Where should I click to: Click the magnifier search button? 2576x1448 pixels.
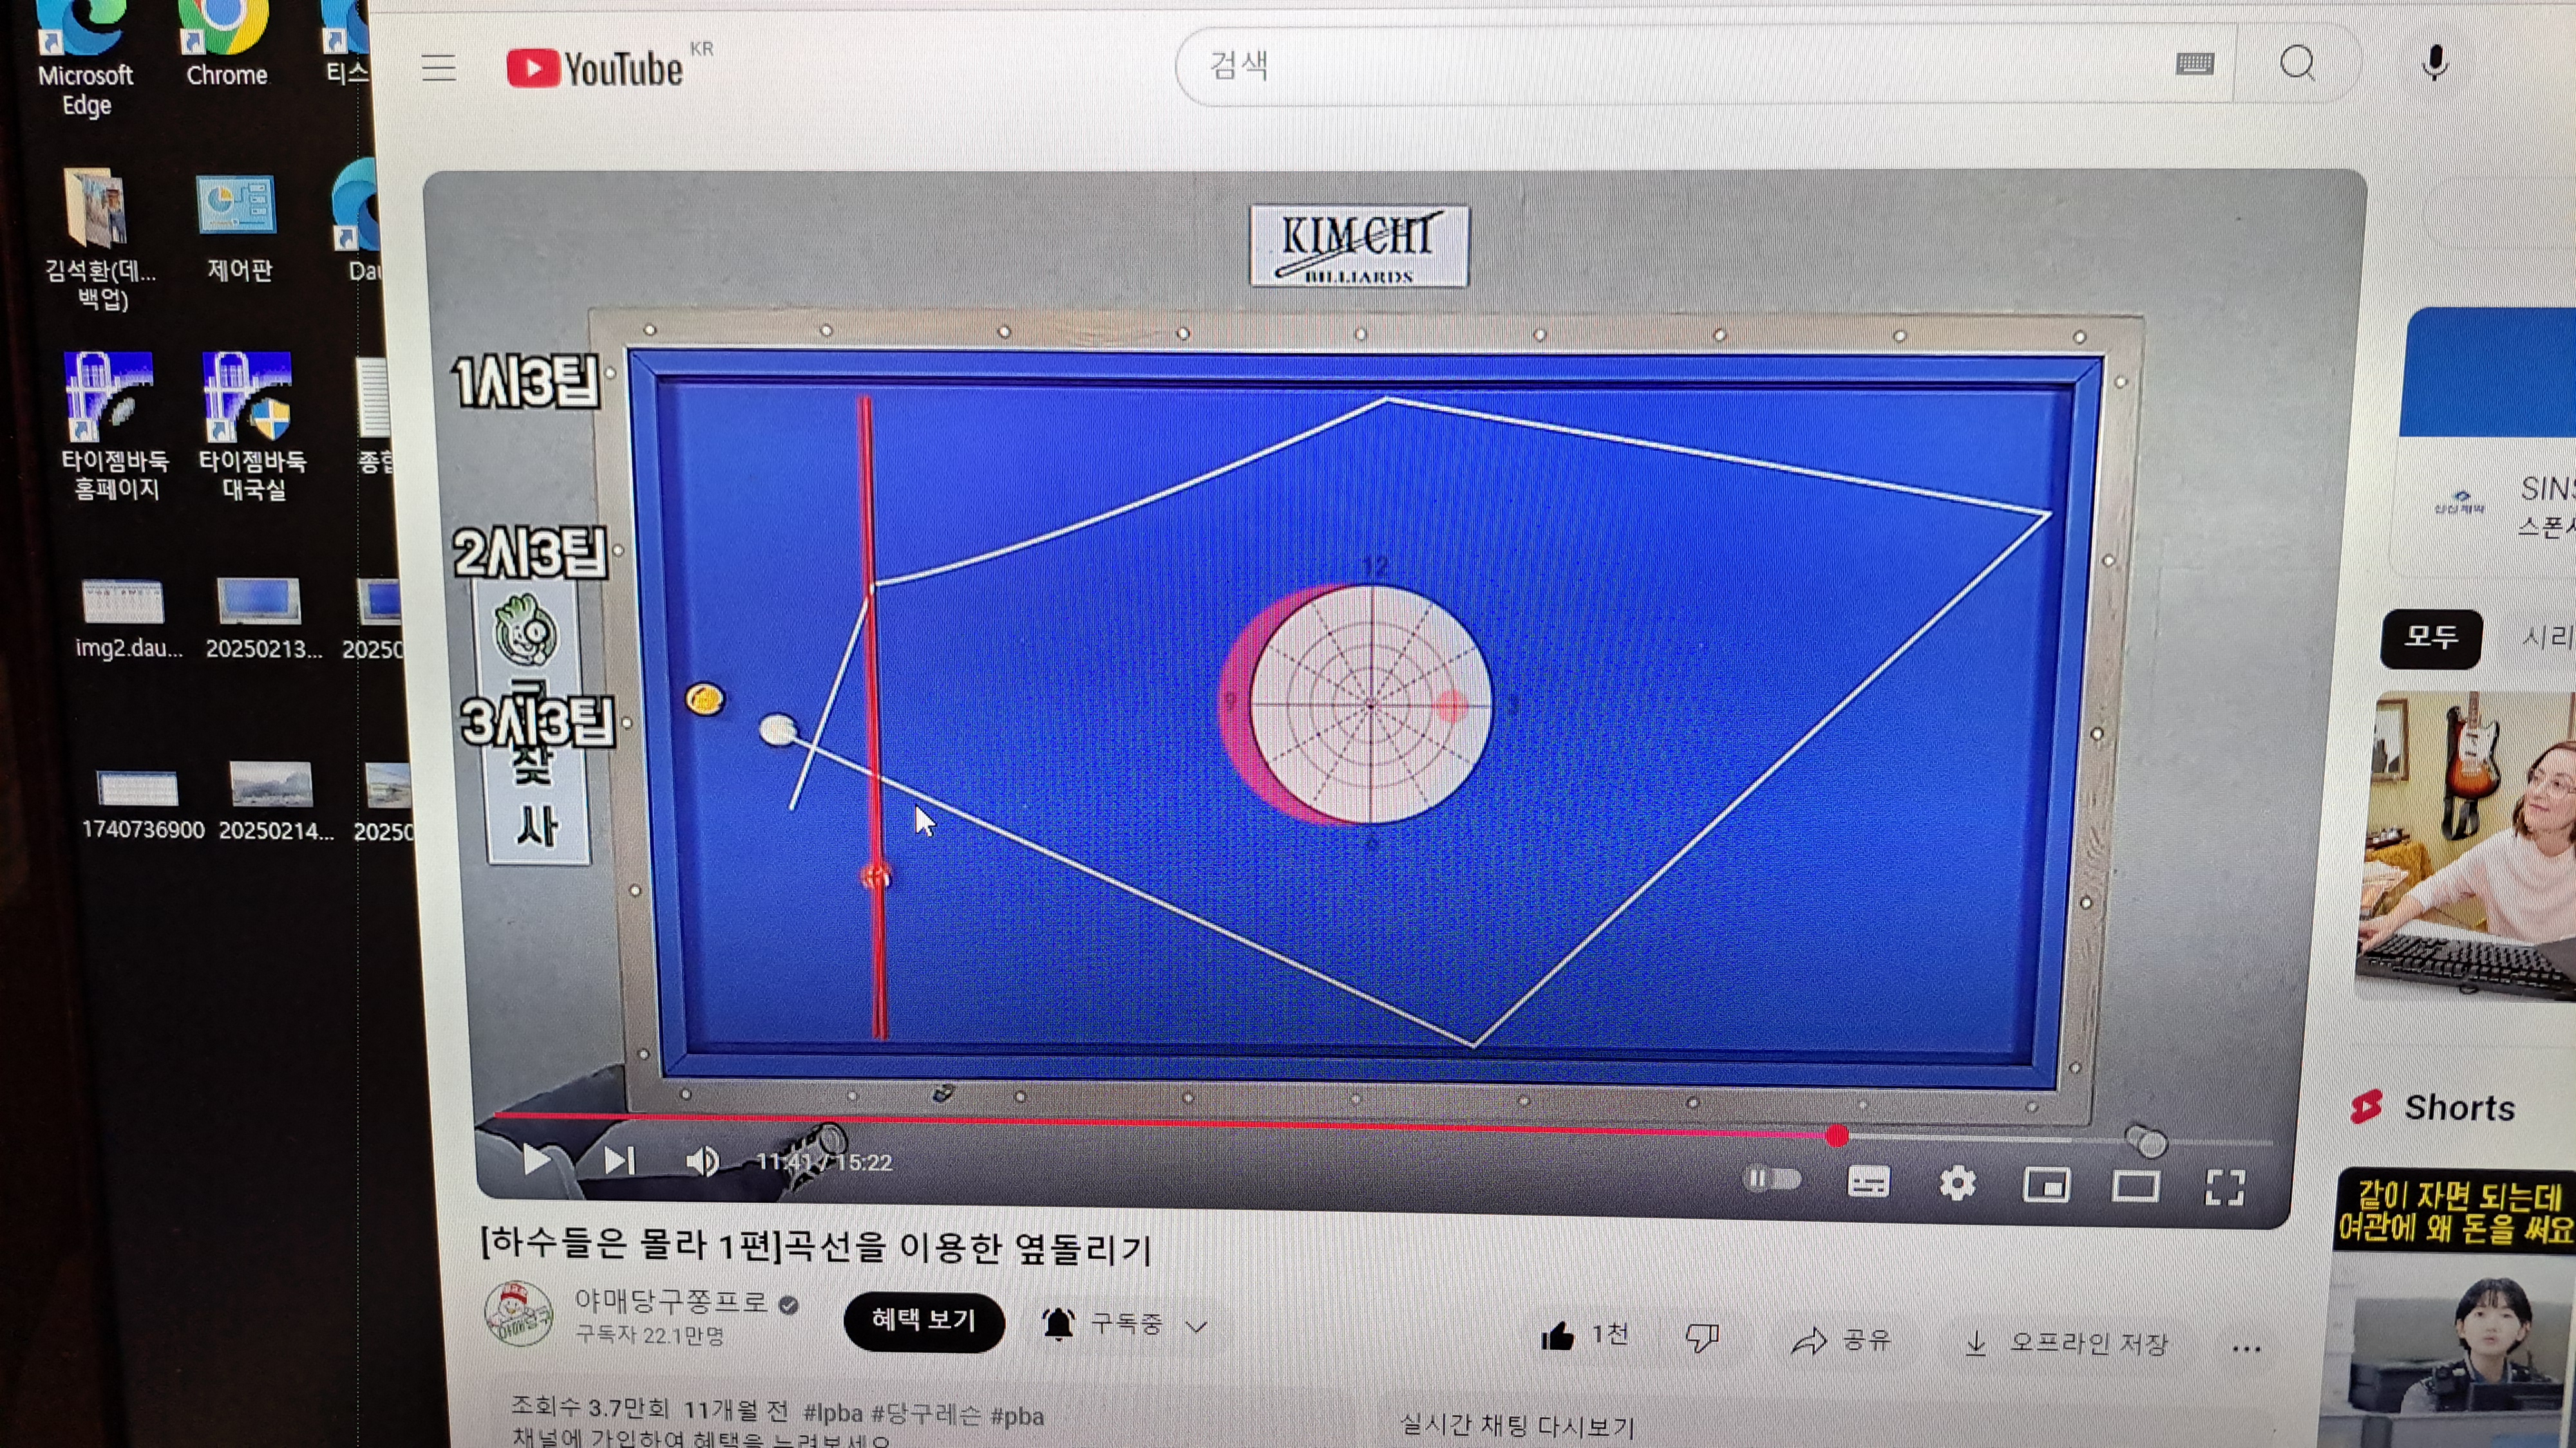coord(2297,64)
